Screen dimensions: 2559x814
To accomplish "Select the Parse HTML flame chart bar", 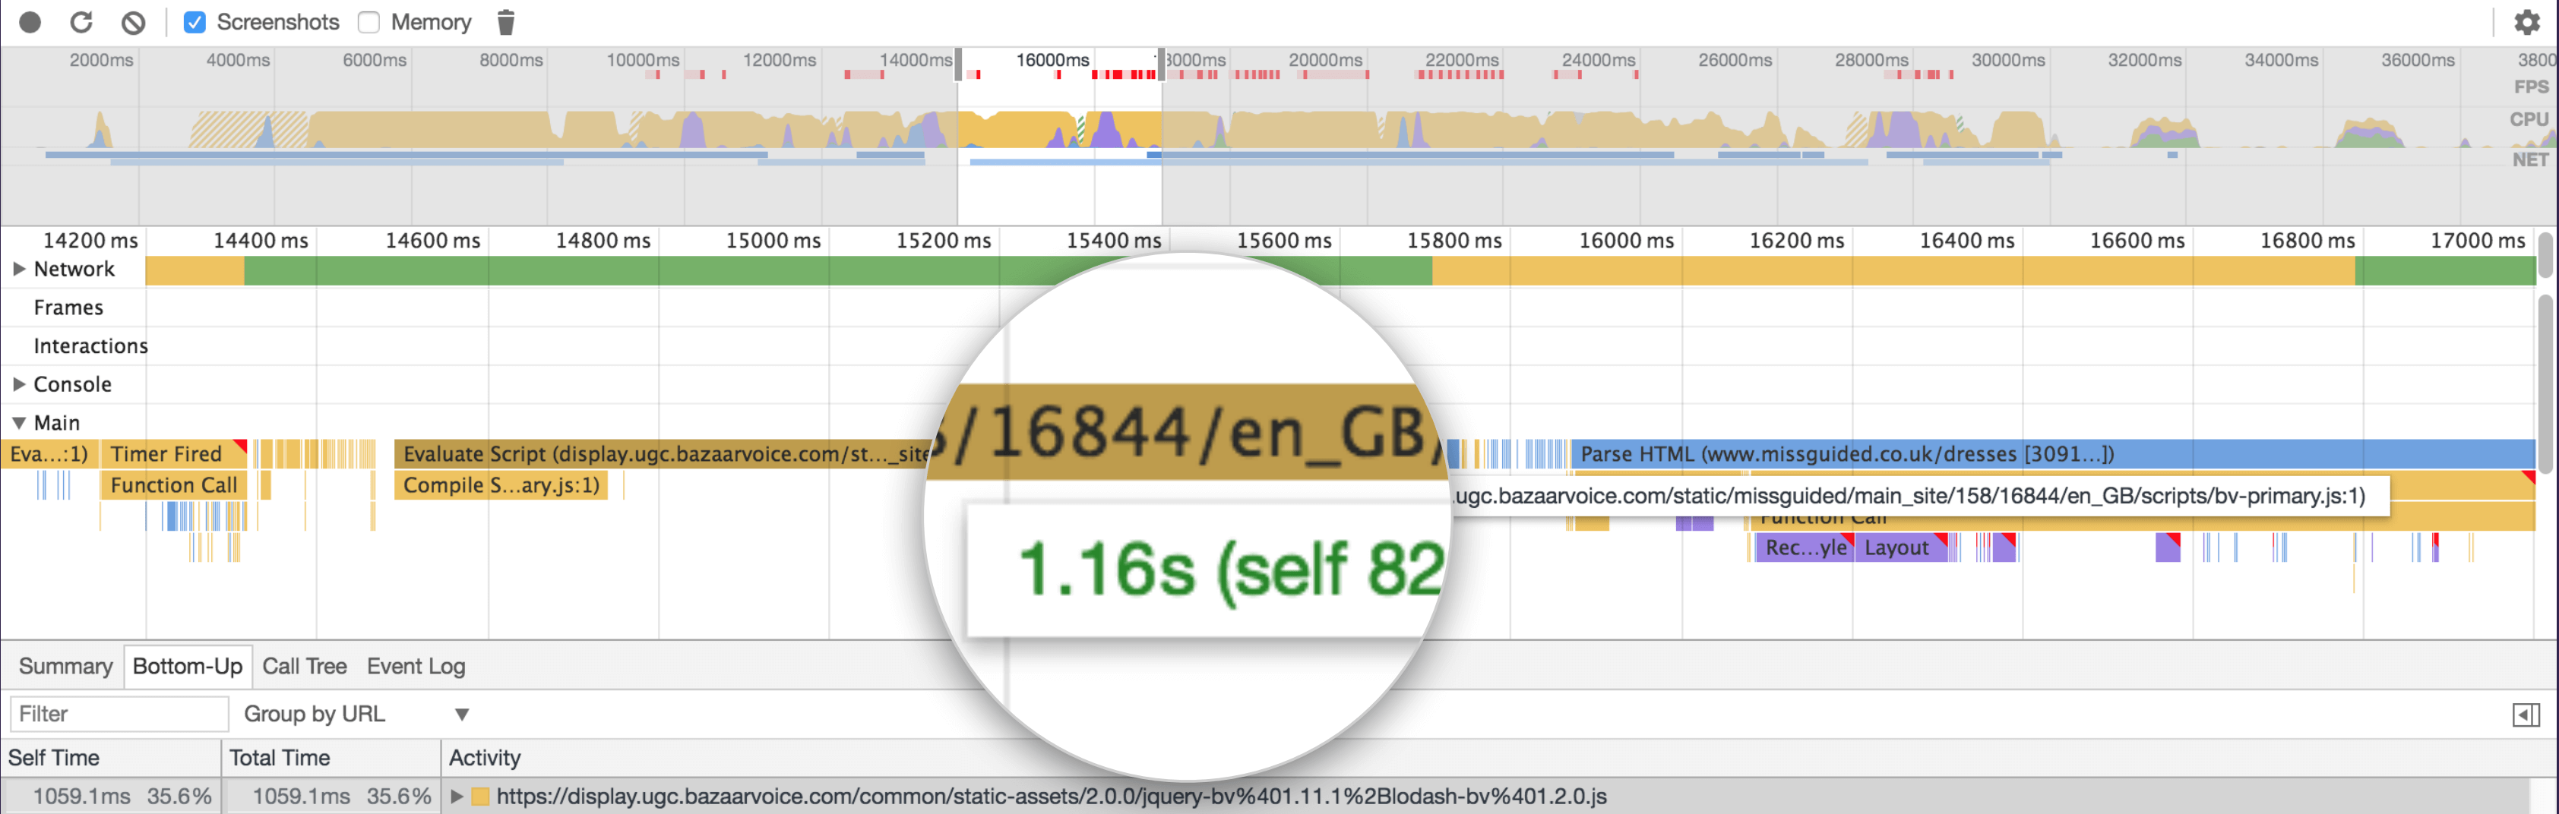I will click(x=1987, y=453).
